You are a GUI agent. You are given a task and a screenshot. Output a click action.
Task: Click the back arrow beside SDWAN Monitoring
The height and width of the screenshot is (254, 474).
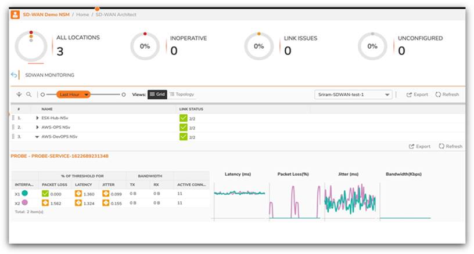[14, 75]
